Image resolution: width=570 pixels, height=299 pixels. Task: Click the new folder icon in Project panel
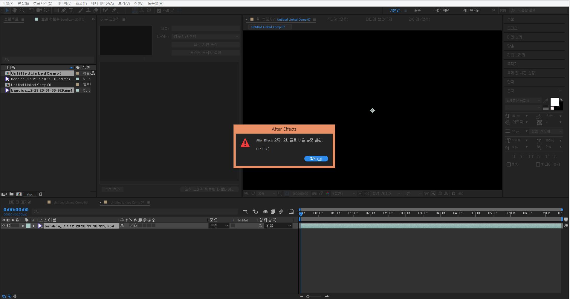(11, 194)
